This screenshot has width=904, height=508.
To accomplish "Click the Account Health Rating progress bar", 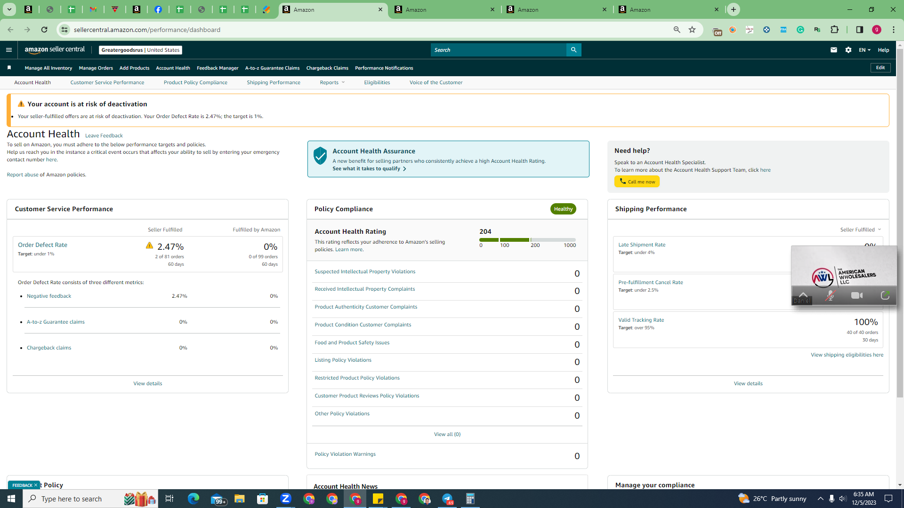I will 527,240.
